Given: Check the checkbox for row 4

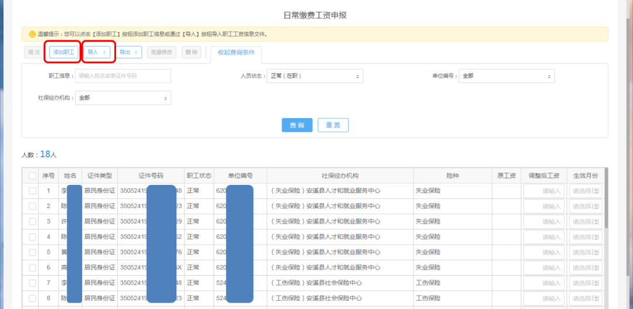Looking at the screenshot, I should [32, 237].
